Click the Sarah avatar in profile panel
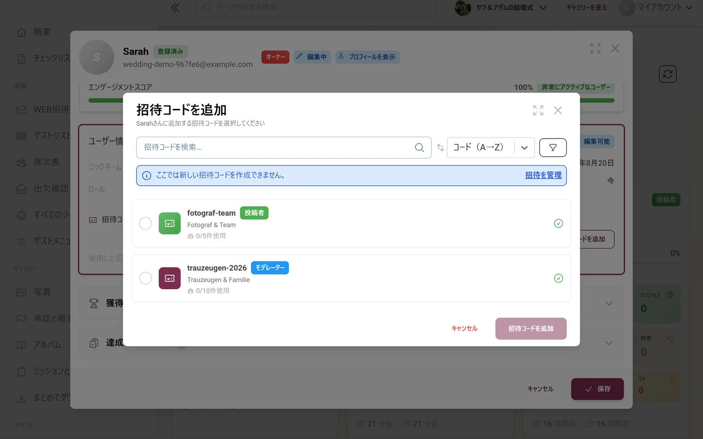703x439 pixels. point(97,57)
